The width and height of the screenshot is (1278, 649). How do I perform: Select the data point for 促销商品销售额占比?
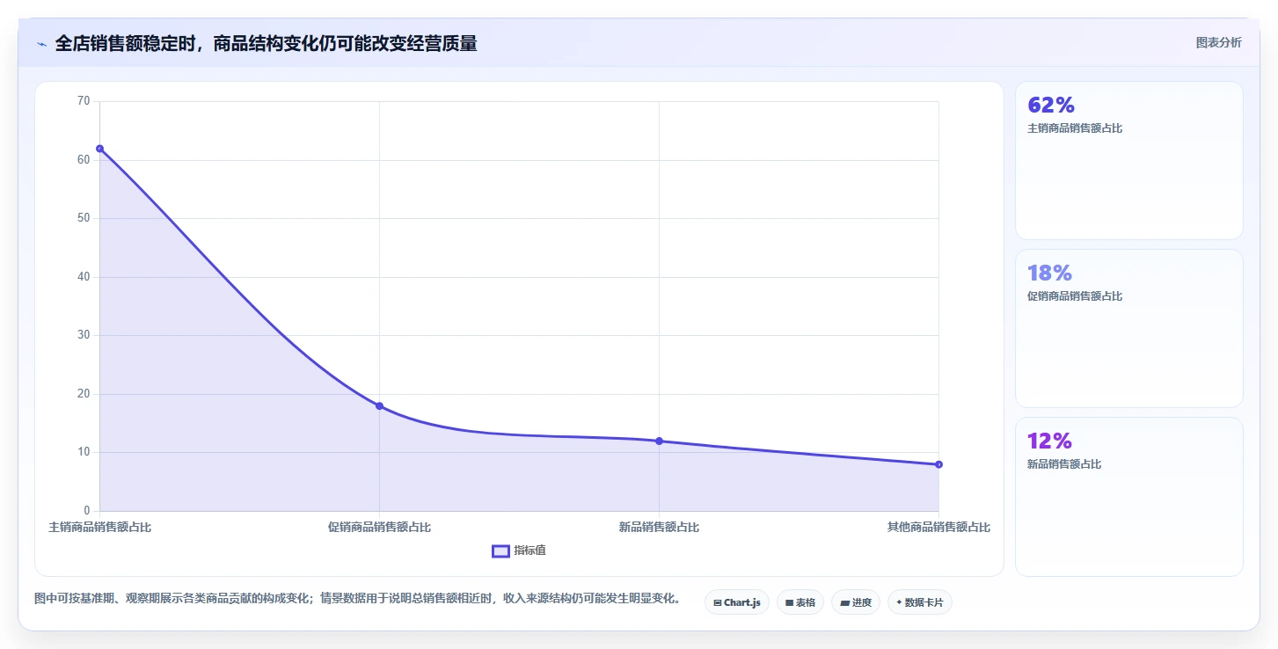point(379,405)
